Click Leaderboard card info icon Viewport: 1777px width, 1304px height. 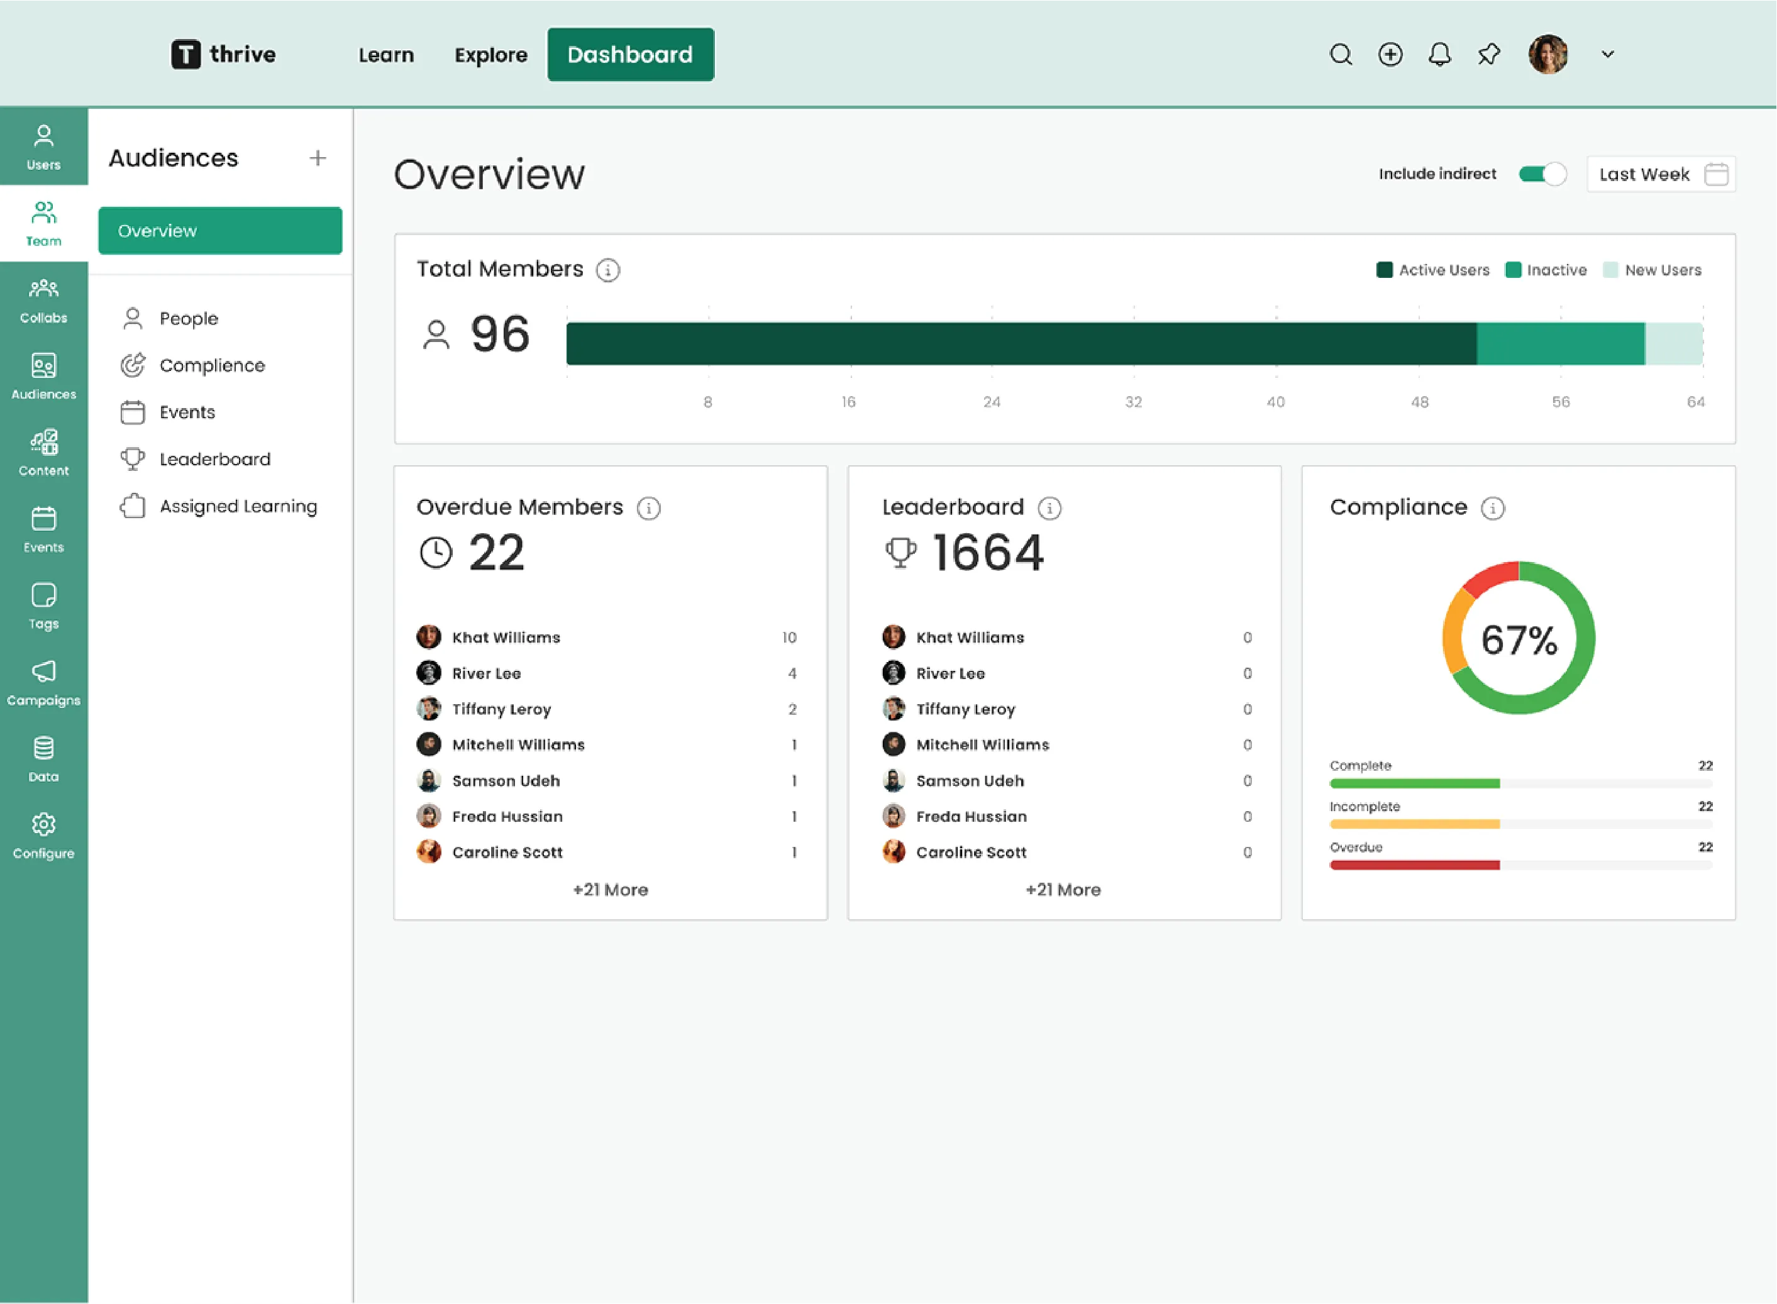pos(1049,509)
